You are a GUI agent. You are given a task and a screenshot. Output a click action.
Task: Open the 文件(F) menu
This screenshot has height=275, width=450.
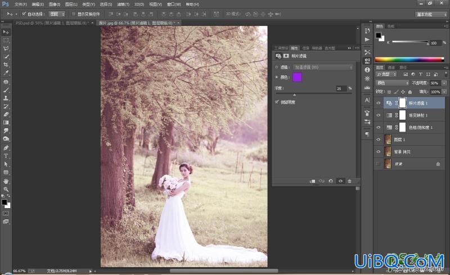[x=20, y=4]
